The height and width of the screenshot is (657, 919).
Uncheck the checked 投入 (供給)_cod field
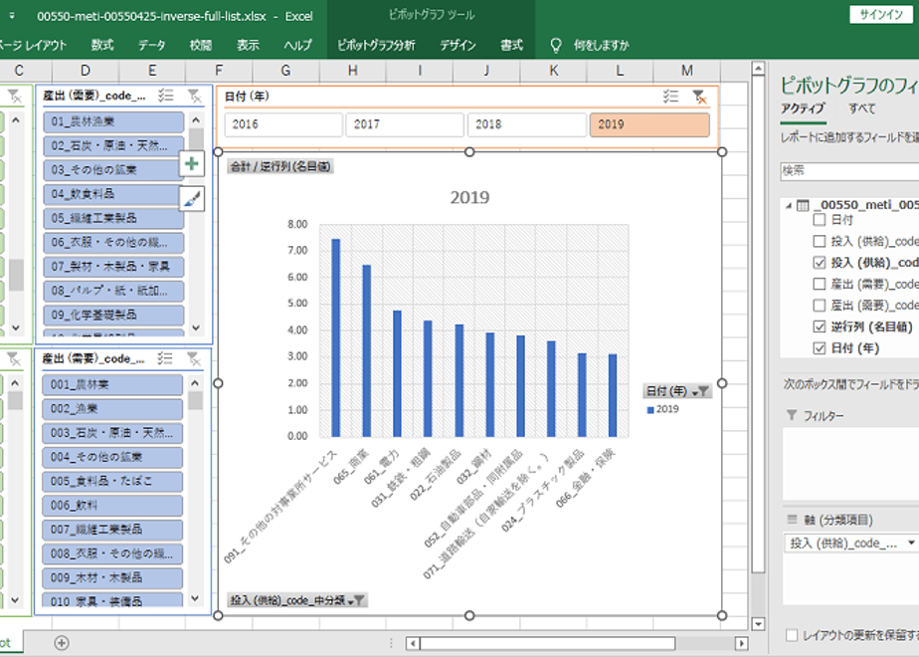click(x=820, y=263)
